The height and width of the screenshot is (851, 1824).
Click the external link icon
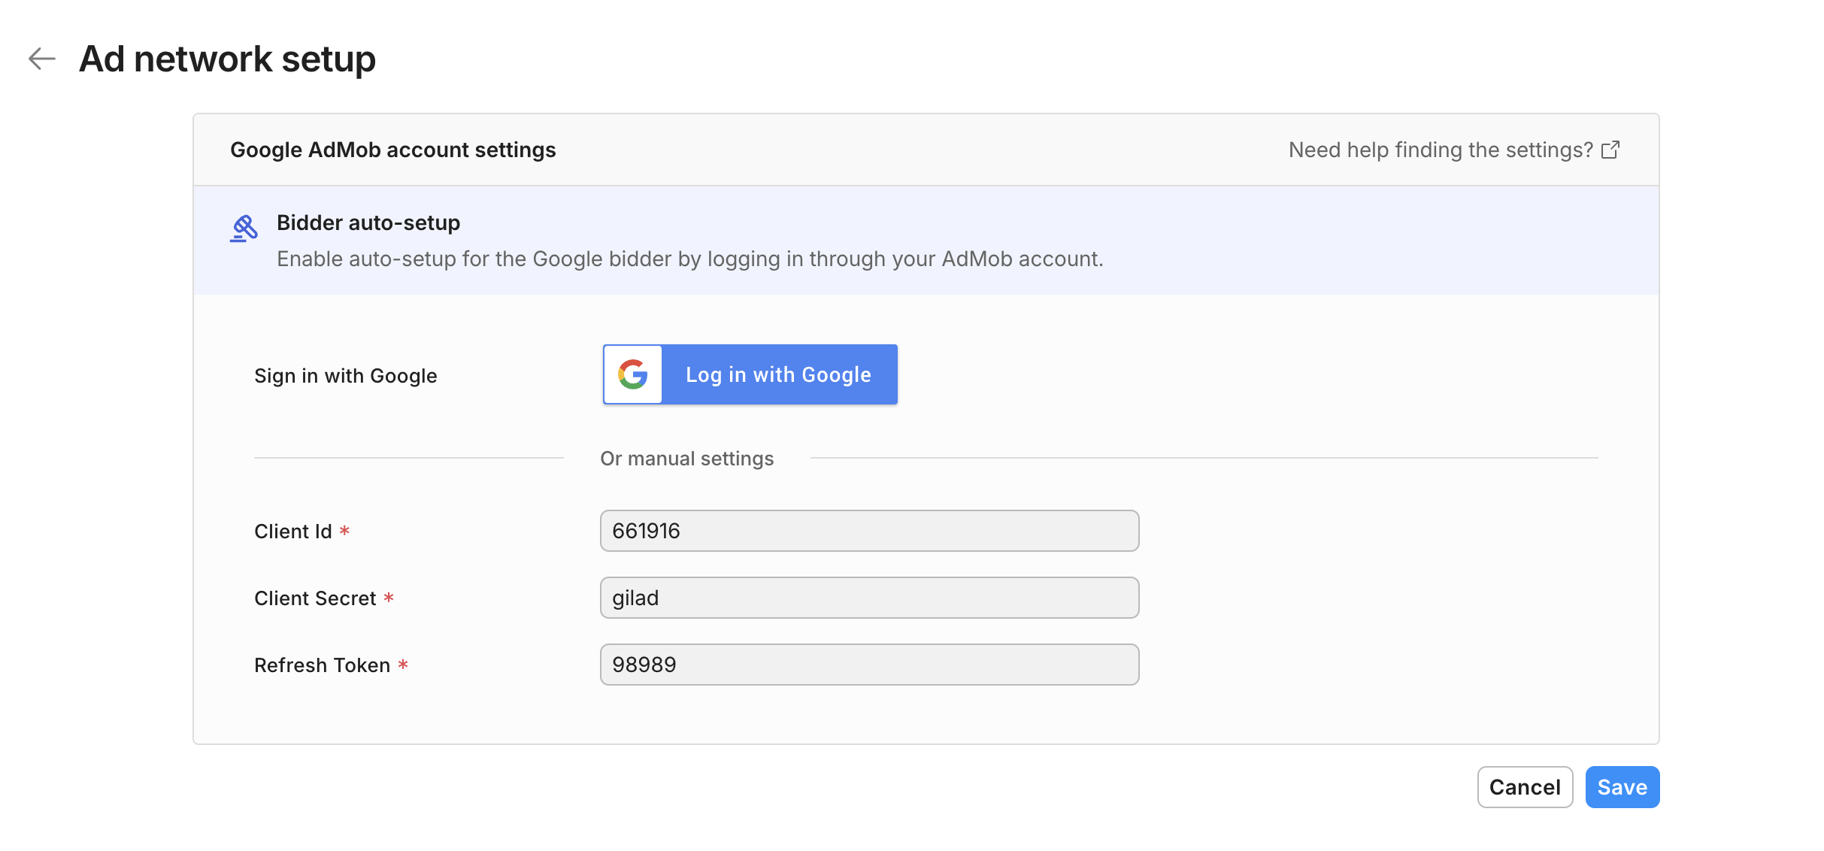[x=1610, y=150]
